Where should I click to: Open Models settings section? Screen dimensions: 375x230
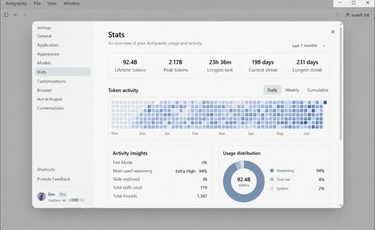(44, 63)
